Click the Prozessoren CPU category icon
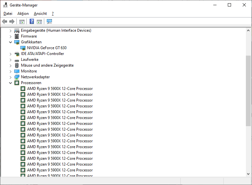 click(x=17, y=83)
